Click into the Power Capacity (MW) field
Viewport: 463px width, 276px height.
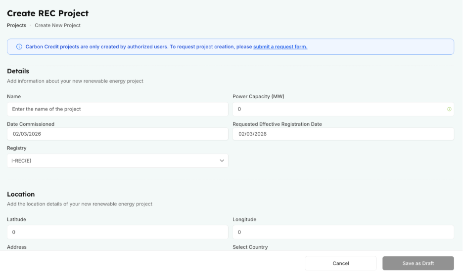(x=339, y=109)
